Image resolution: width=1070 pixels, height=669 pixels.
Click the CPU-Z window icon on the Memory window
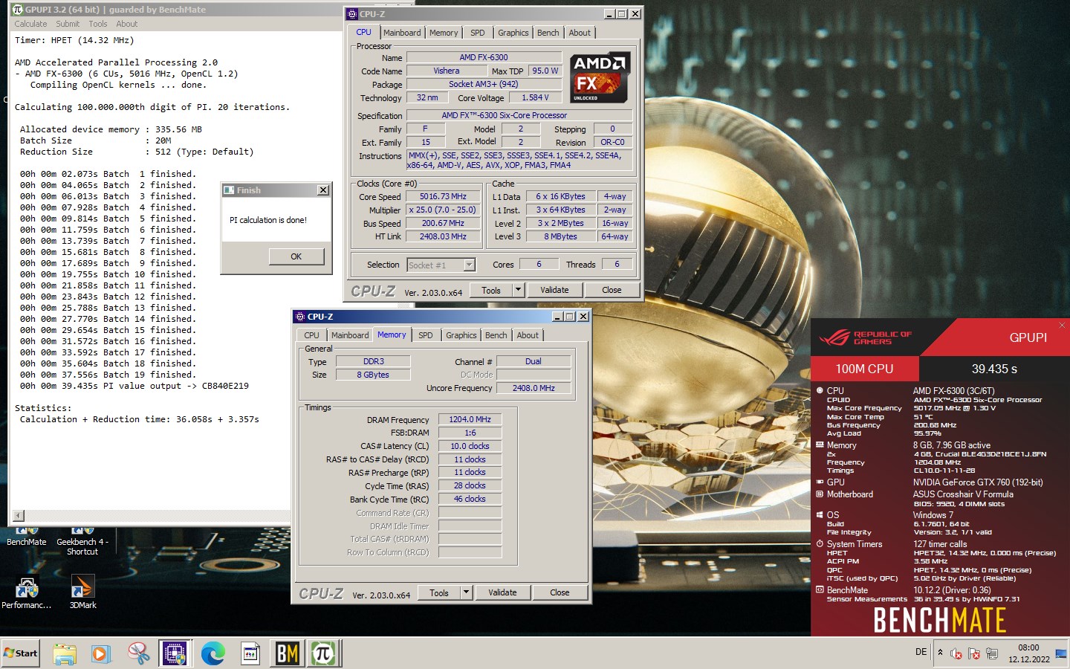pyautogui.click(x=299, y=317)
